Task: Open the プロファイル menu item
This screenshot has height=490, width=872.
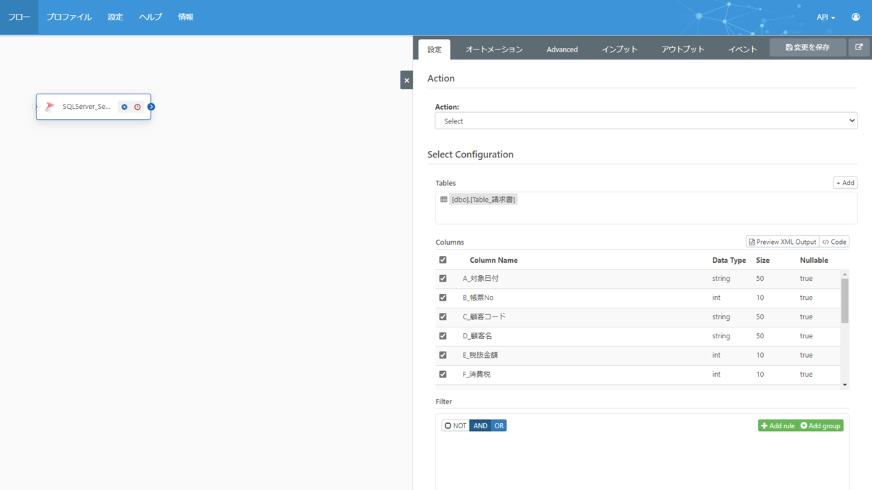Action: coord(69,17)
